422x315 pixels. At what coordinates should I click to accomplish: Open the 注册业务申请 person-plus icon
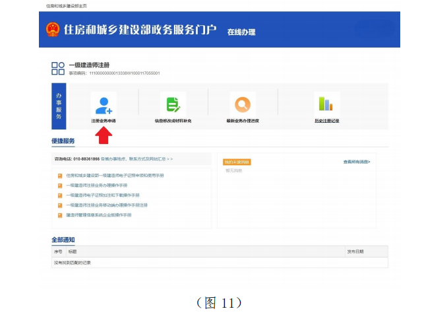pos(104,104)
